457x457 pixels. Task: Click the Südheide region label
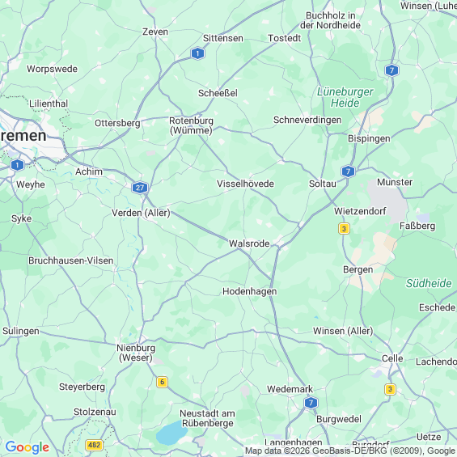[429, 283]
